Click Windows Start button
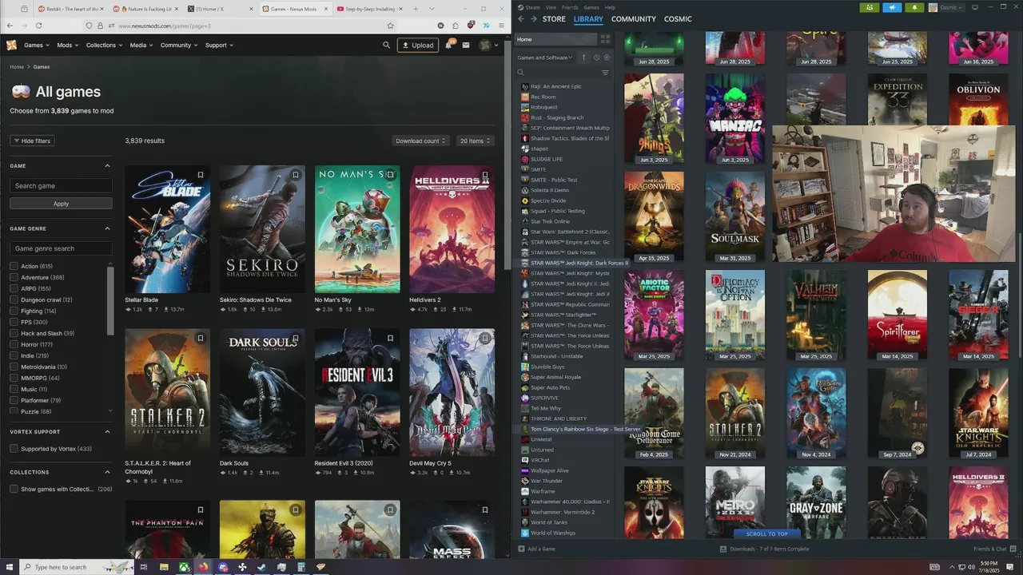The width and height of the screenshot is (1023, 575). point(8,567)
